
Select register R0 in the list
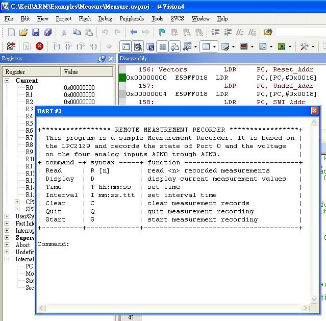click(30, 88)
